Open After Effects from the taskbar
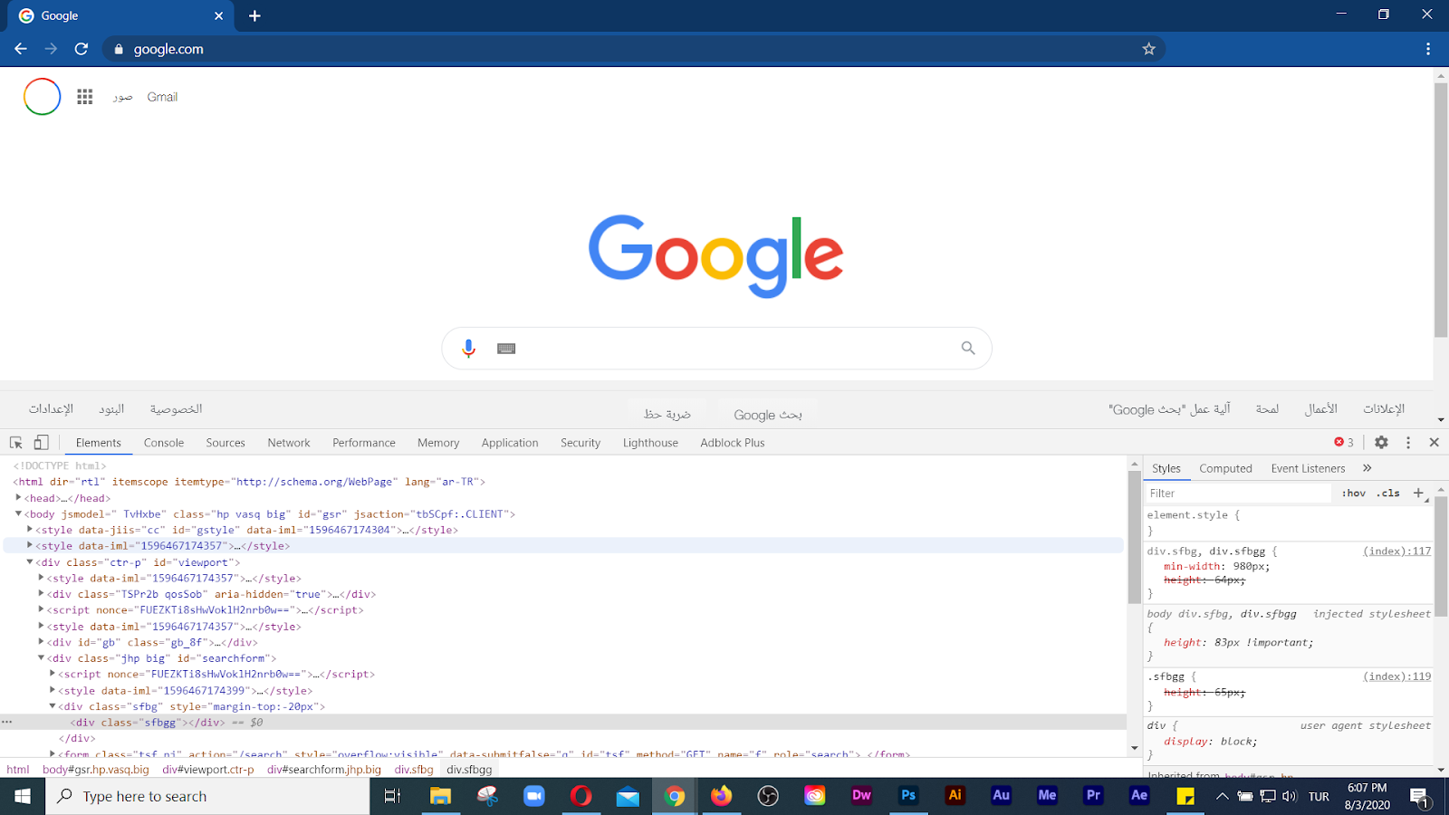The height and width of the screenshot is (815, 1449). [1139, 795]
